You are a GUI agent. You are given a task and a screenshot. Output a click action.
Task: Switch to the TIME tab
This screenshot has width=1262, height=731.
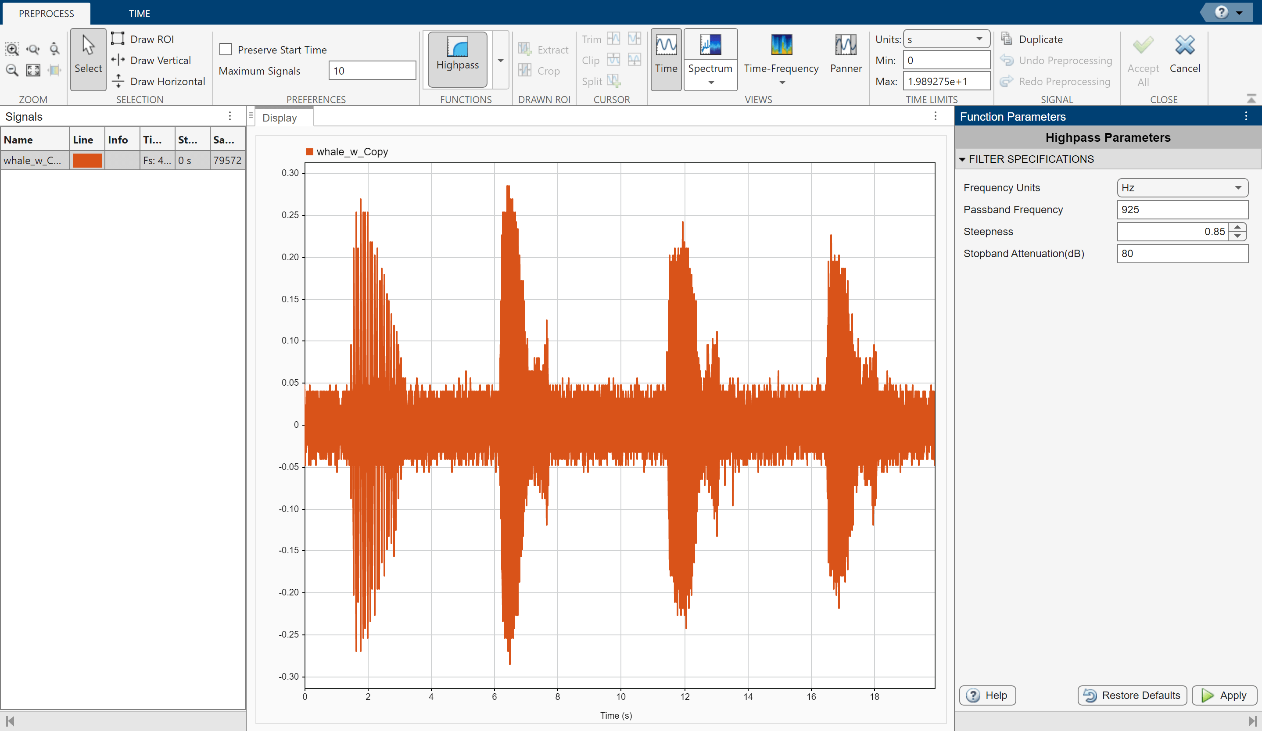coord(139,14)
